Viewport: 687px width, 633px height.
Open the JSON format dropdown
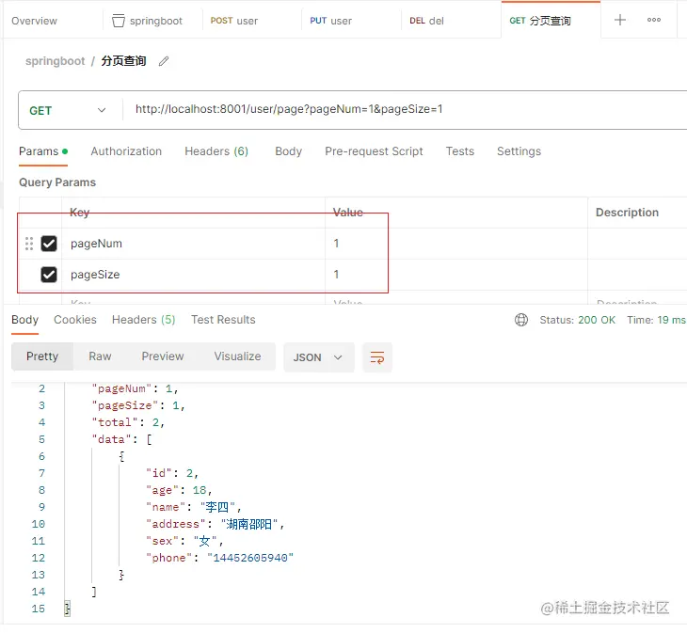[x=318, y=357]
